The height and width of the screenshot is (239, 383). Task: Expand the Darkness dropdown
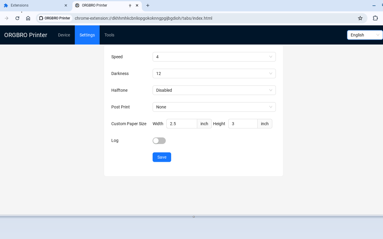coord(214,73)
